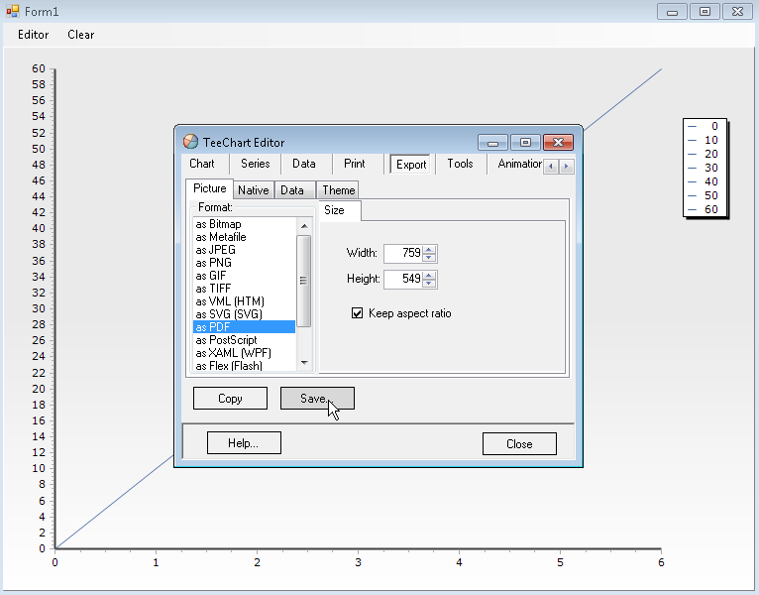
Task: Increase Height with the up spinner arrow
Action: click(428, 276)
